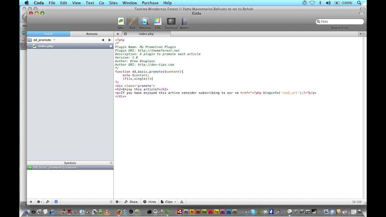Image resolution: width=386 pixels, height=217 pixels.
Task: Open Finder from the Dock
Action: [x=27, y=212]
